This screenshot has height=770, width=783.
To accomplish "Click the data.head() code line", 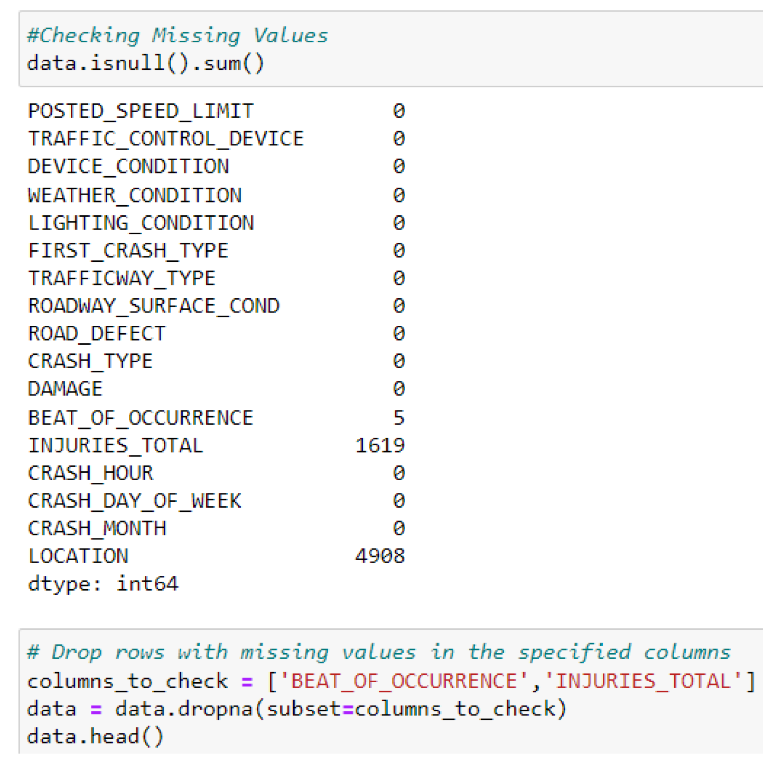I will 96,736.
